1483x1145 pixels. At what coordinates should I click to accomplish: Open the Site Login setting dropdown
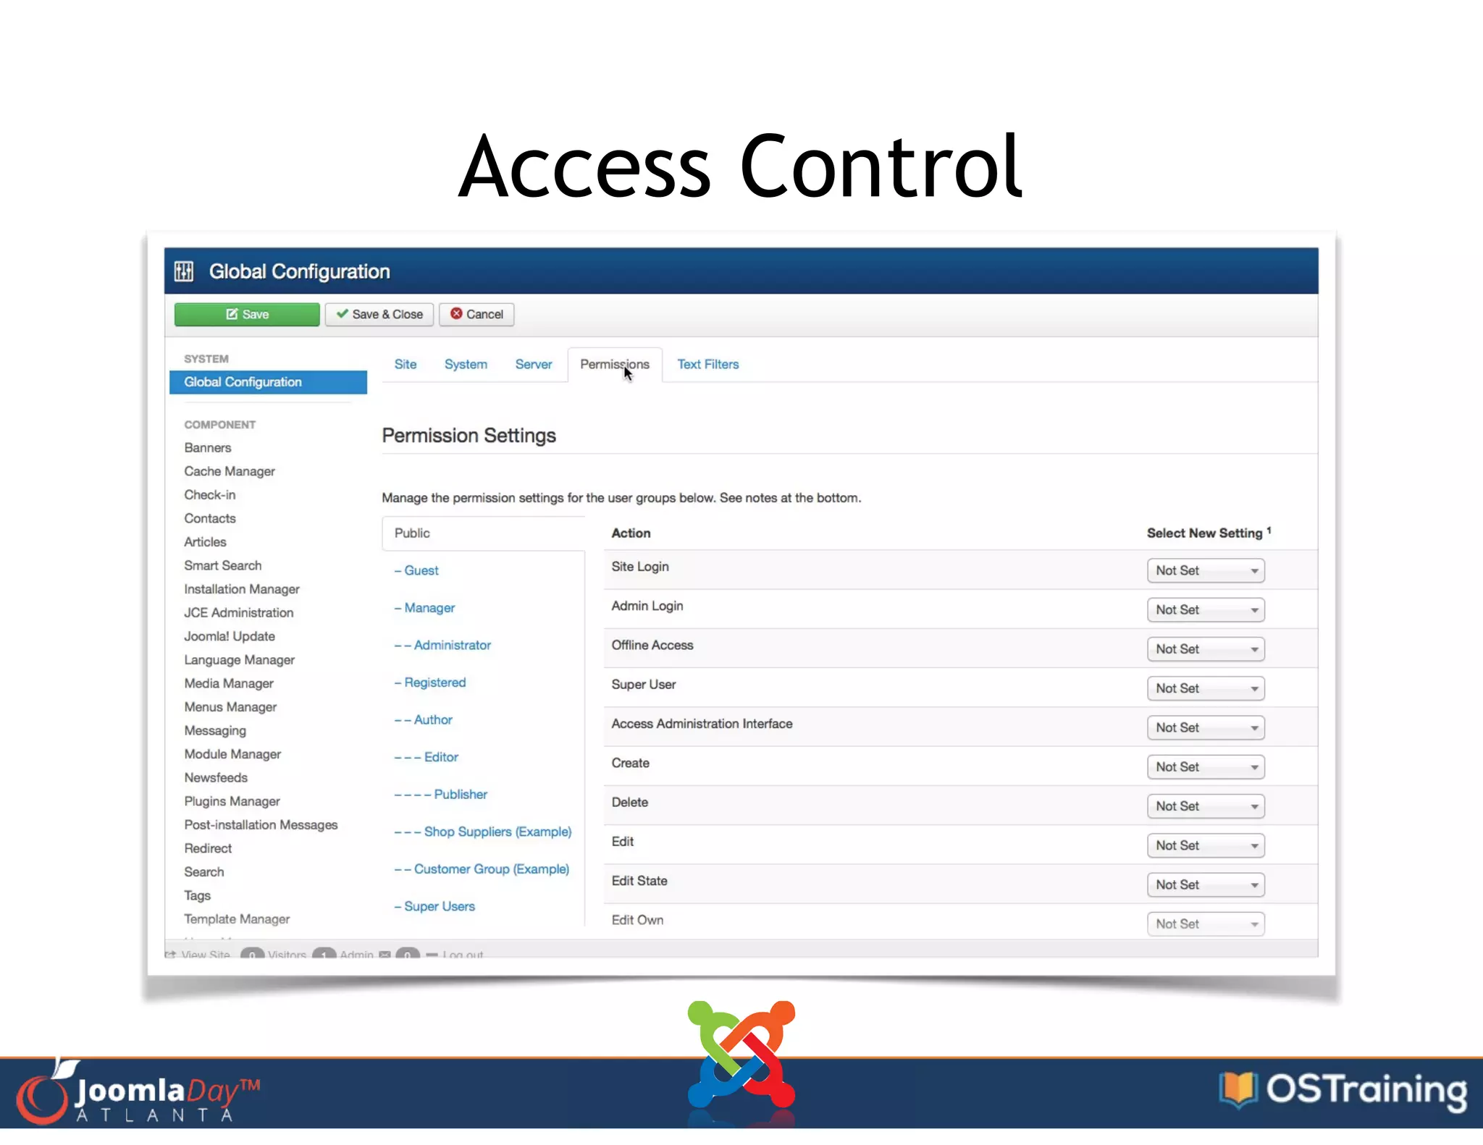[x=1206, y=570]
